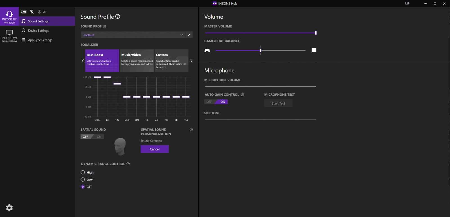450x217 pixels.
Task: Select the INZONE M9 monitor device
Action: (9, 36)
